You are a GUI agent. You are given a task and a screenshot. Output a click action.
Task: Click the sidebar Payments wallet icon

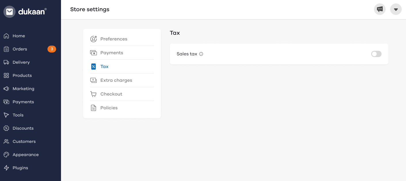(6, 102)
